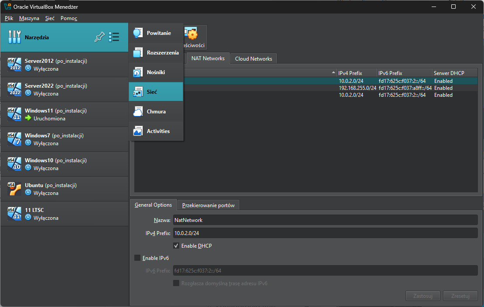The image size is (484, 307).
Task: Open the Narzędzia list menu icon
Action: (x=114, y=37)
